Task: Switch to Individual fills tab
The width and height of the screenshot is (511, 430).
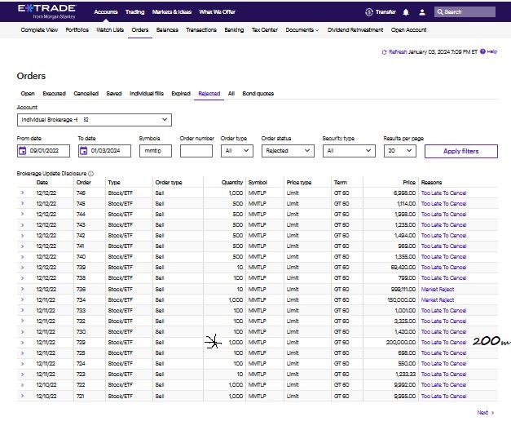Action: [147, 94]
